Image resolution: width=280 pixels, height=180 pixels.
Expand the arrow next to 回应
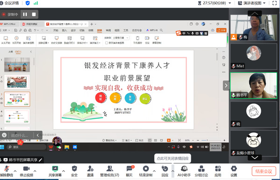(173, 171)
